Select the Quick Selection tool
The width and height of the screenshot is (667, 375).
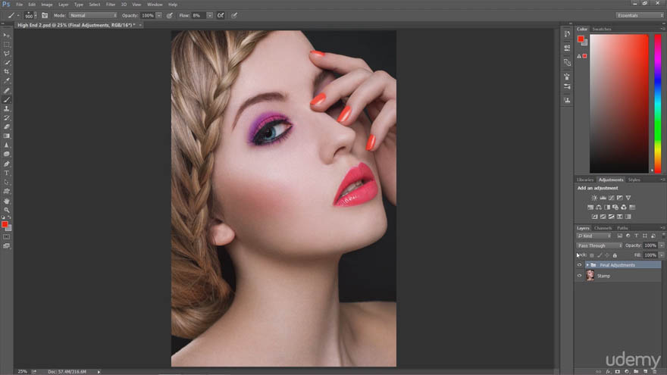click(x=6, y=62)
